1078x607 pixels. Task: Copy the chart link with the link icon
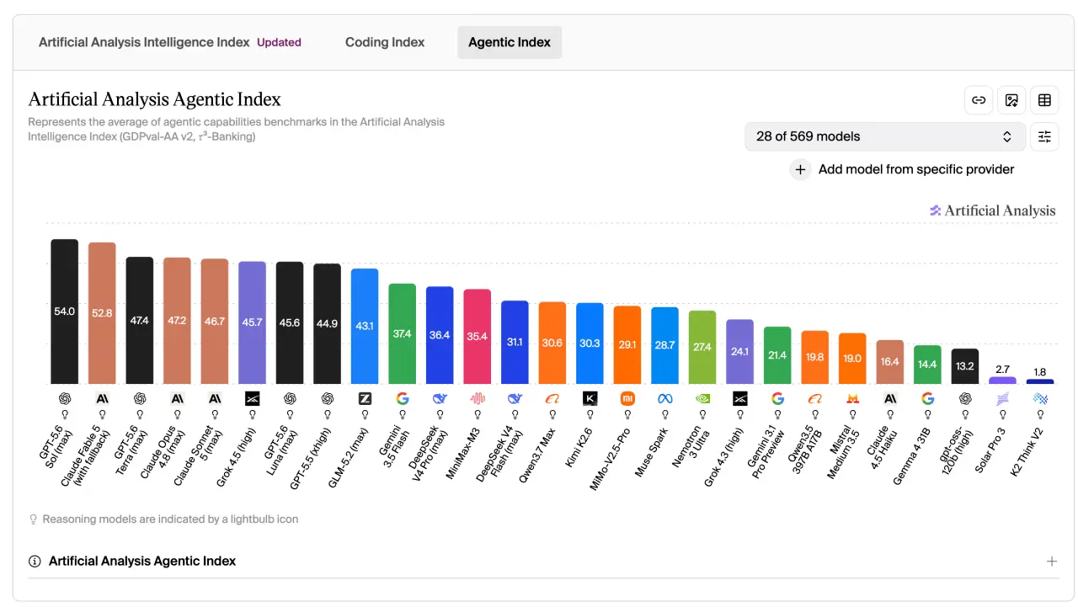coord(979,100)
